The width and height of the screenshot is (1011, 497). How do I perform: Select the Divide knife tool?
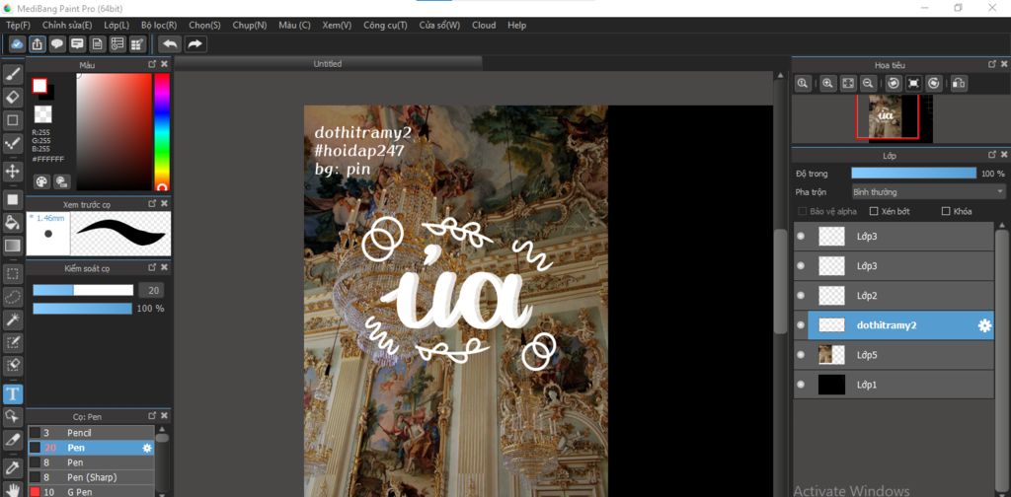[12, 439]
